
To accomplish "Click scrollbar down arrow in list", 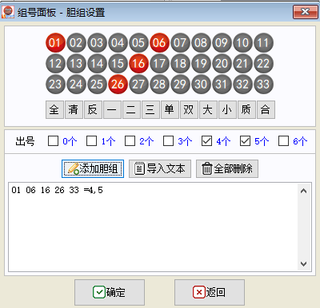I will click(x=303, y=264).
